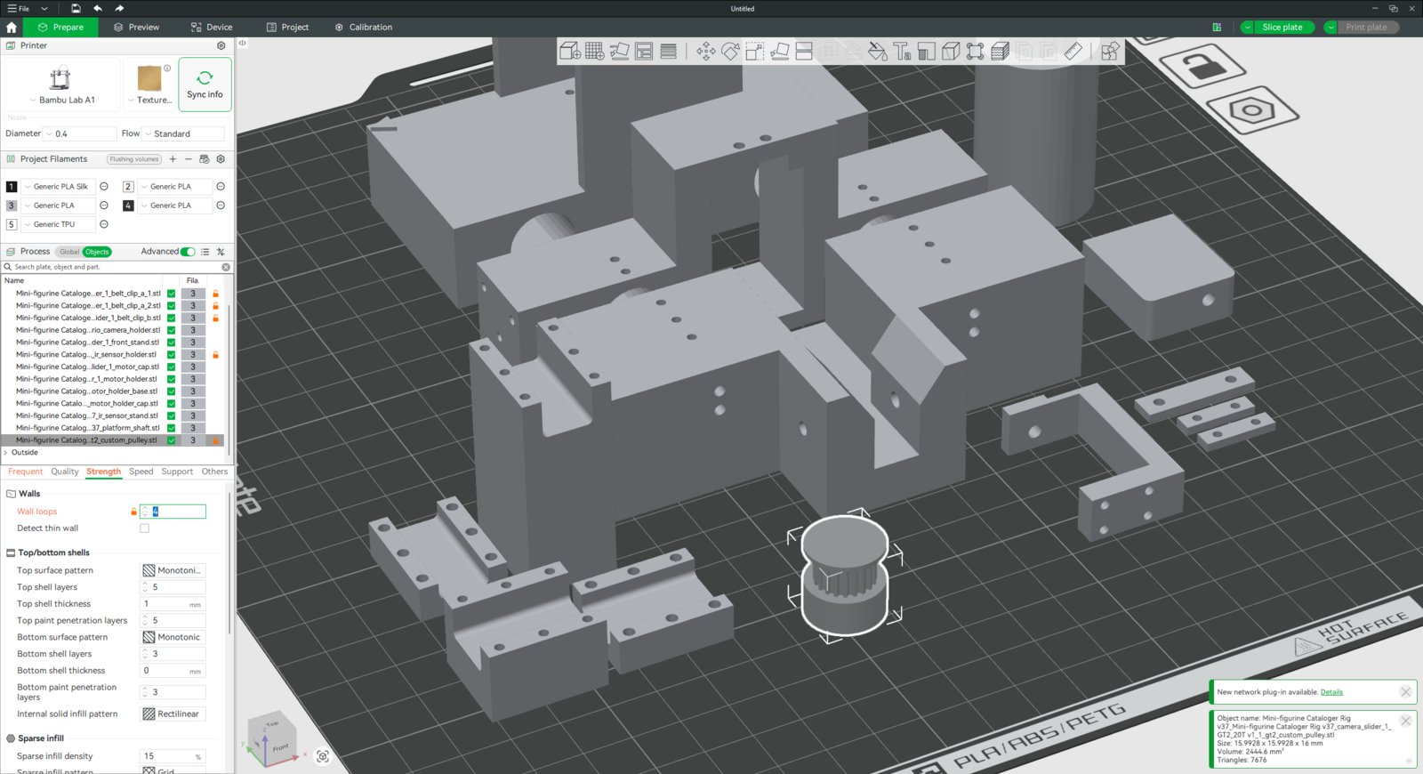Switch to the Device tab
The image size is (1423, 774).
click(212, 28)
